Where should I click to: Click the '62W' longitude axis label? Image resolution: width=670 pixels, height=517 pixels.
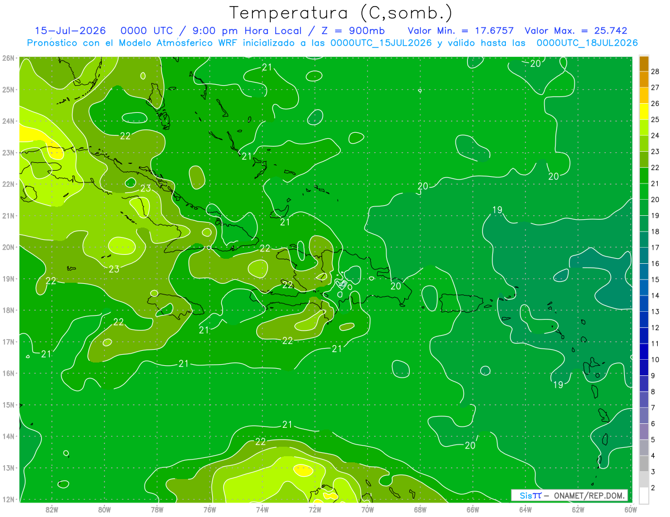coord(578,509)
